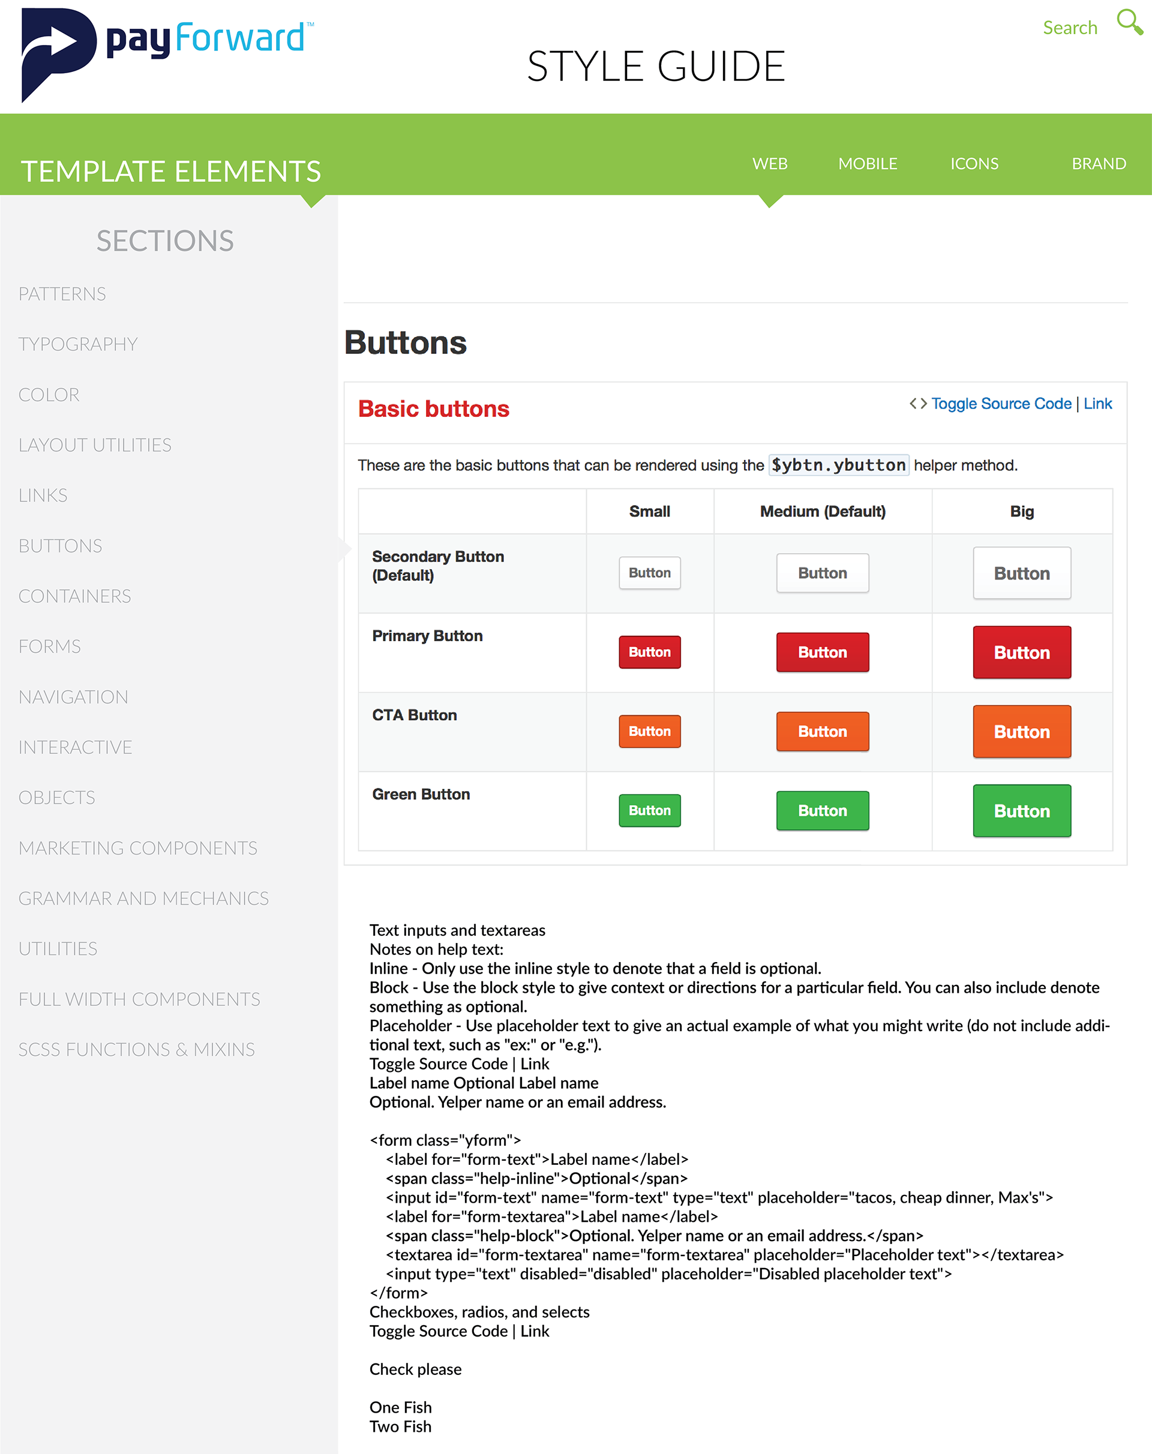This screenshot has height=1454, width=1152.
Task: Click the big green Button
Action: point(1022,810)
